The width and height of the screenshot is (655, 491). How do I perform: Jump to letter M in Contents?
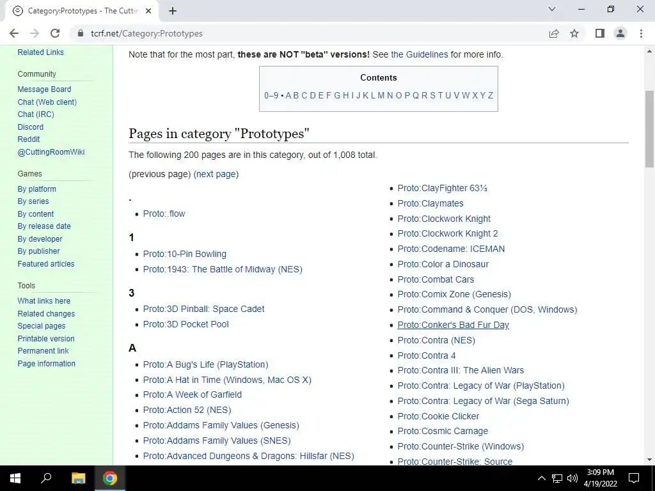381,96
